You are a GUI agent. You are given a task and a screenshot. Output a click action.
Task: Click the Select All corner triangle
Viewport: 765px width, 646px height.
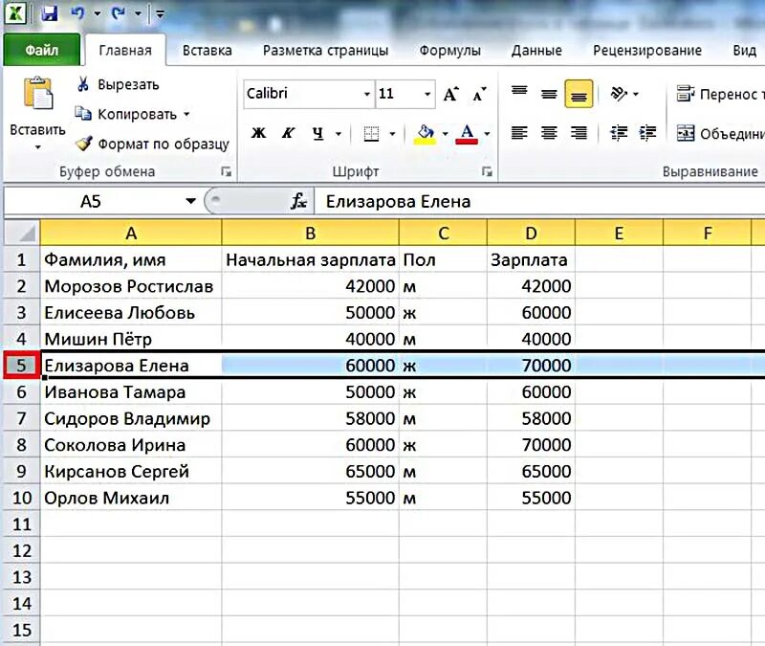pyautogui.click(x=22, y=233)
